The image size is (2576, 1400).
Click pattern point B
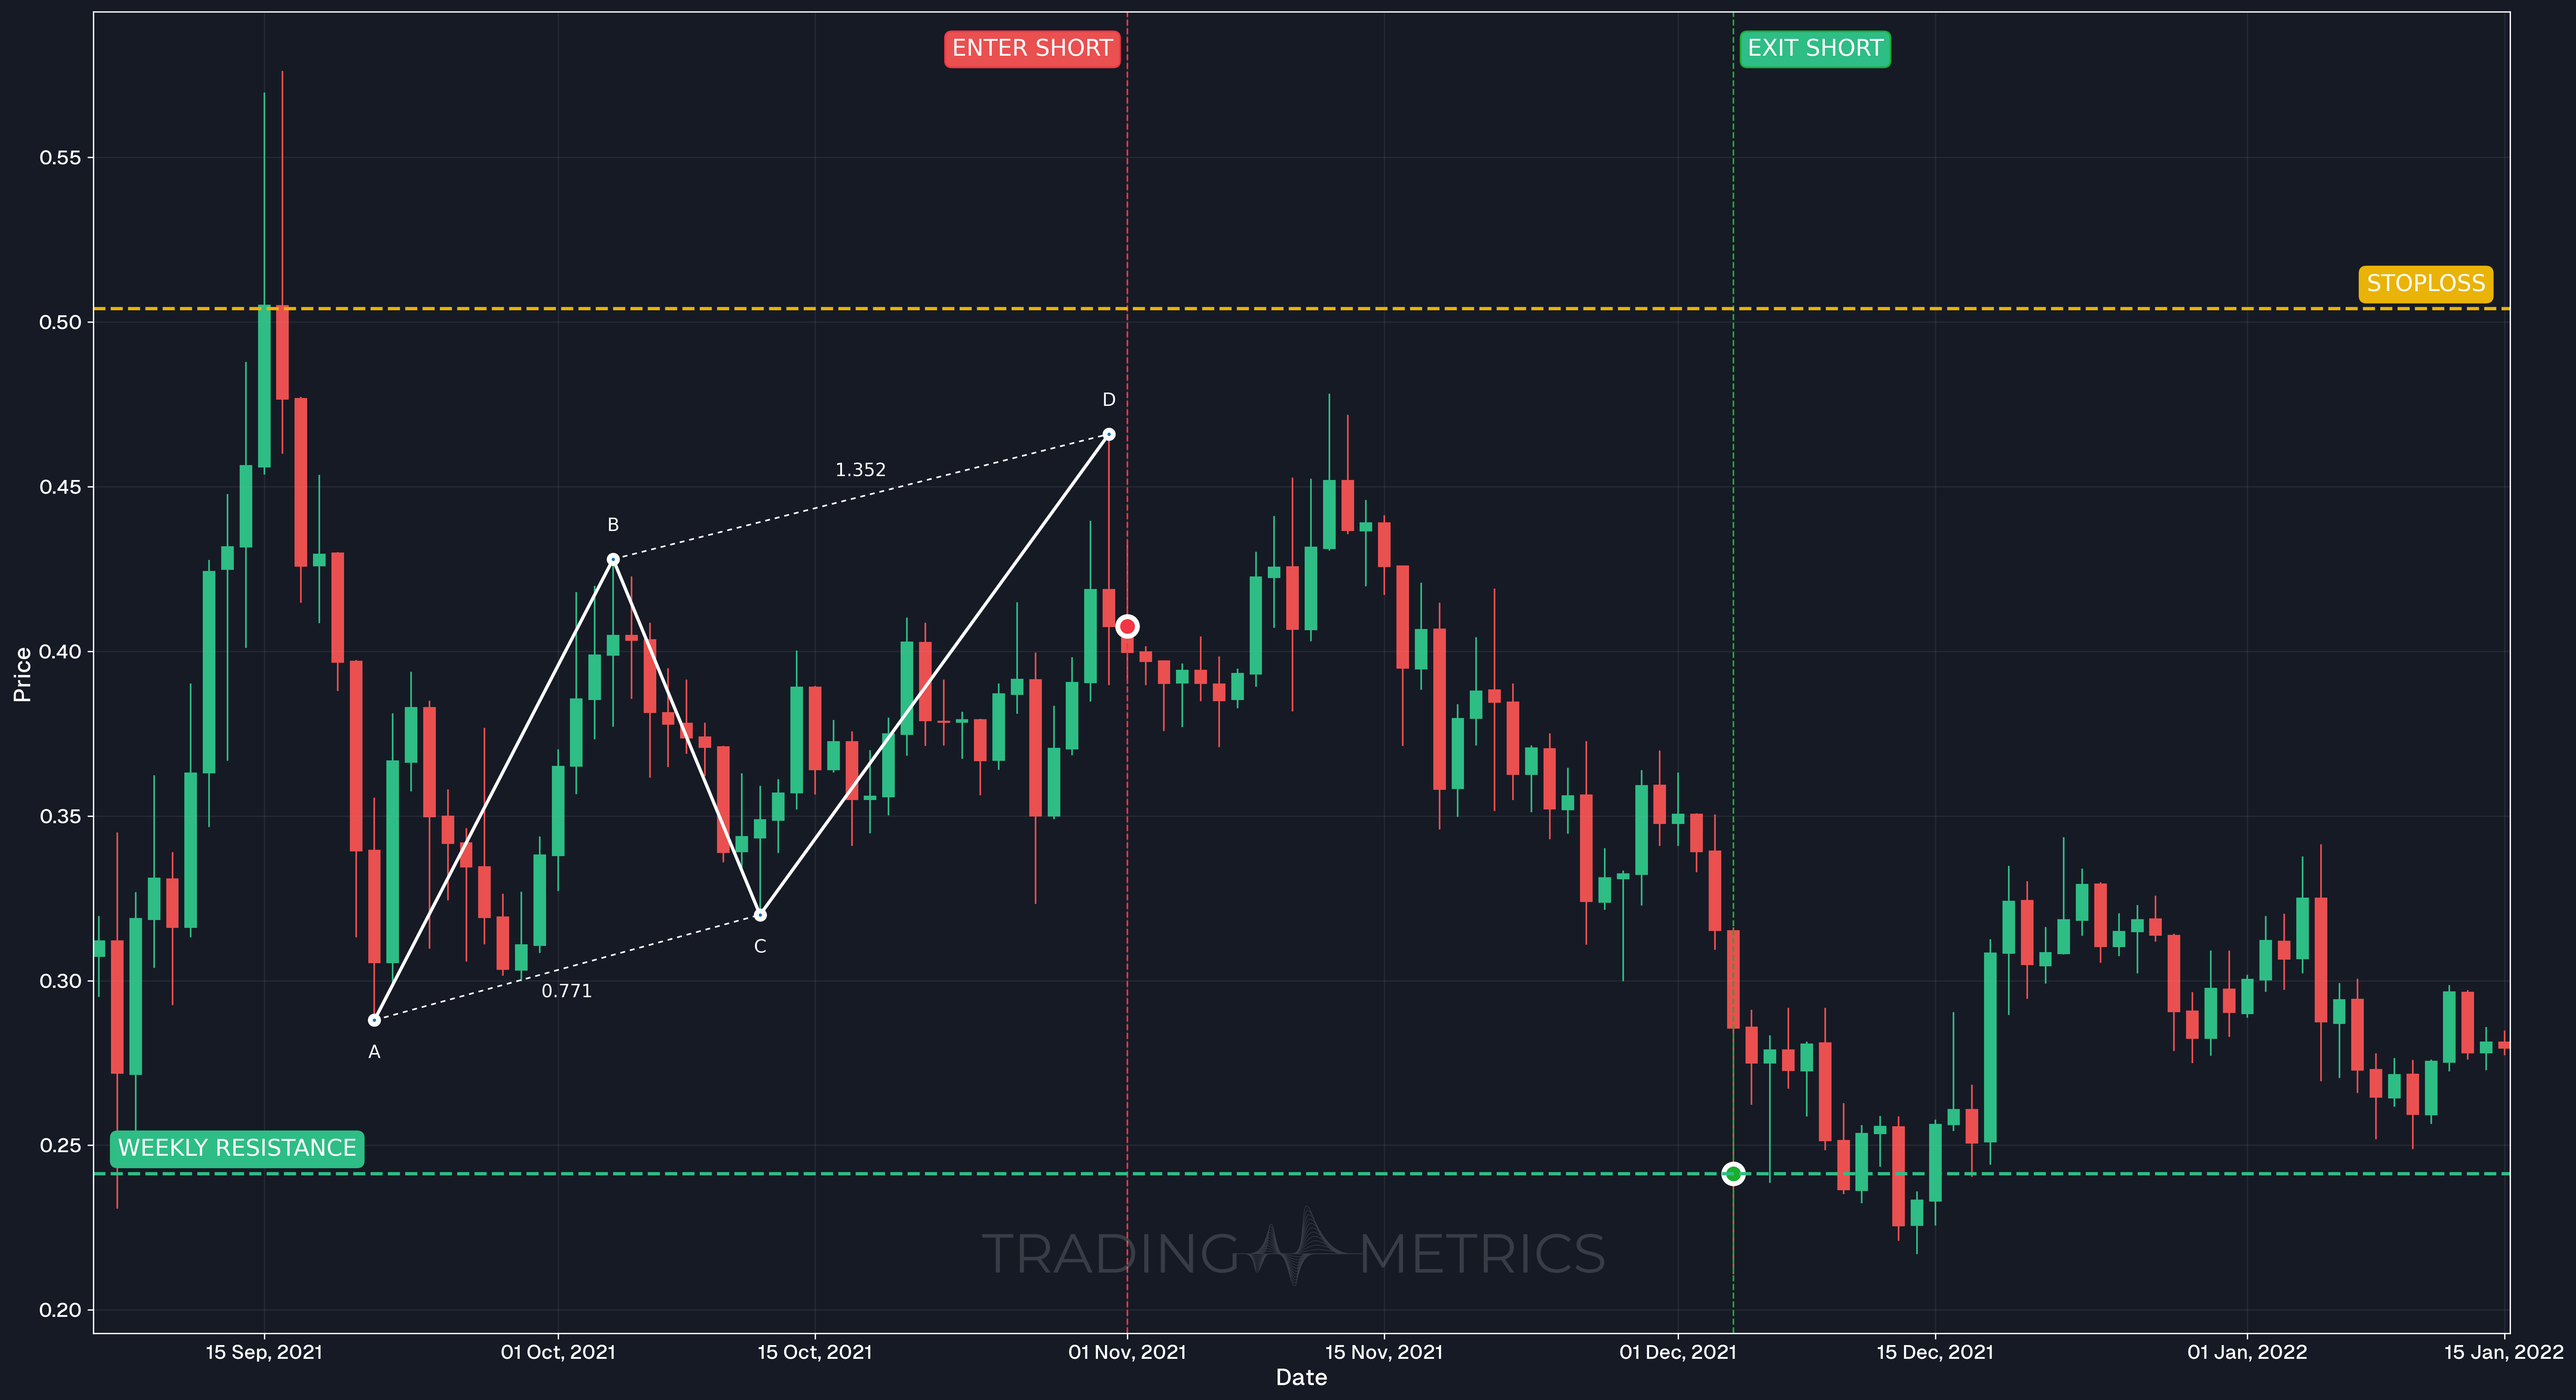(x=613, y=559)
